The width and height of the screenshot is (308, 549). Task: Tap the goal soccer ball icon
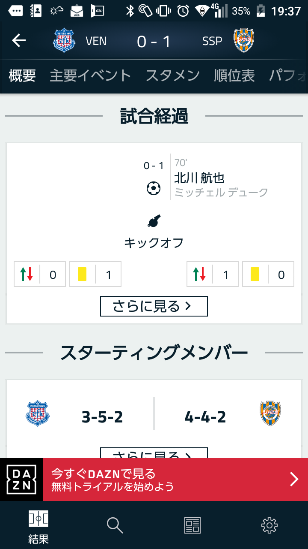coord(154,188)
